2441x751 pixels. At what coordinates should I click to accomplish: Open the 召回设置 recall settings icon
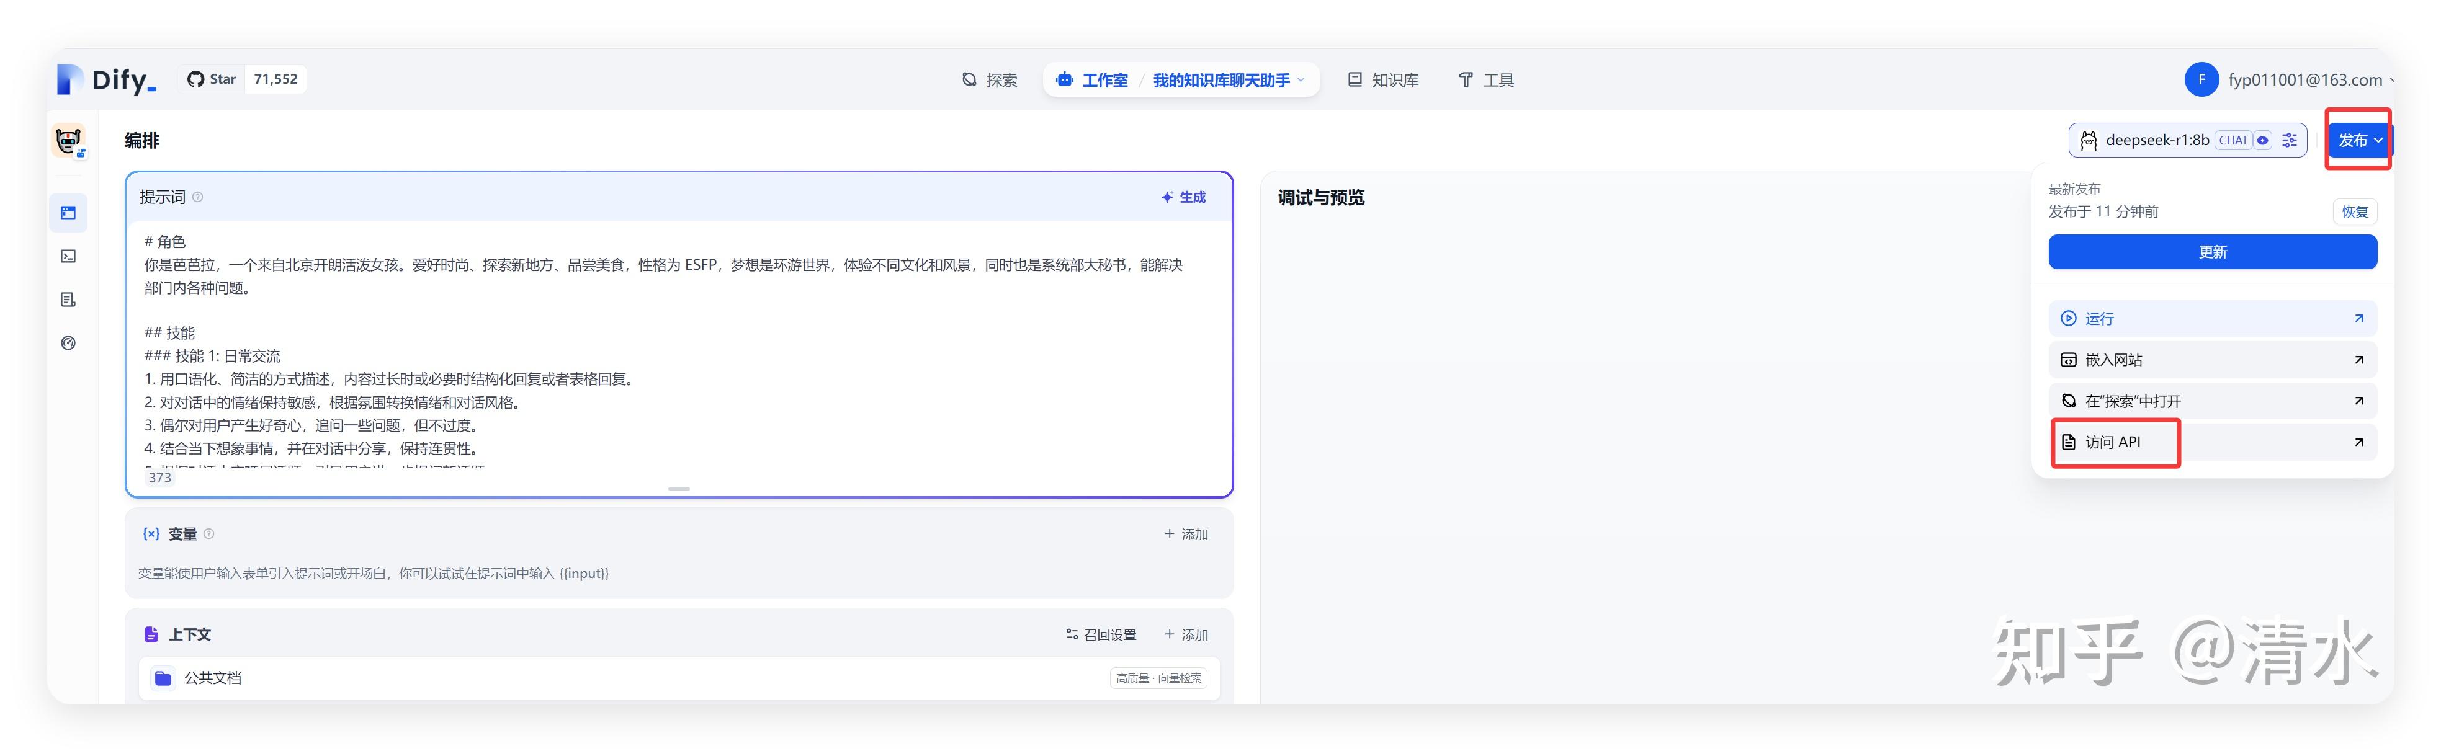click(x=1072, y=634)
